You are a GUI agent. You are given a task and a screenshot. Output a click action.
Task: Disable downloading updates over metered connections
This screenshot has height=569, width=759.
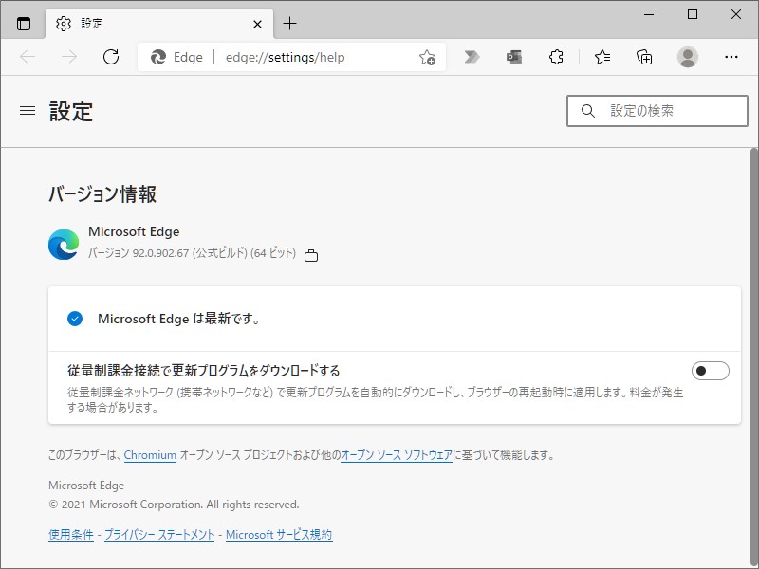[x=710, y=370]
